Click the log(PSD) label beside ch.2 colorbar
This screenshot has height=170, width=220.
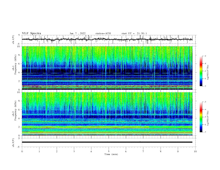pos(208,118)
